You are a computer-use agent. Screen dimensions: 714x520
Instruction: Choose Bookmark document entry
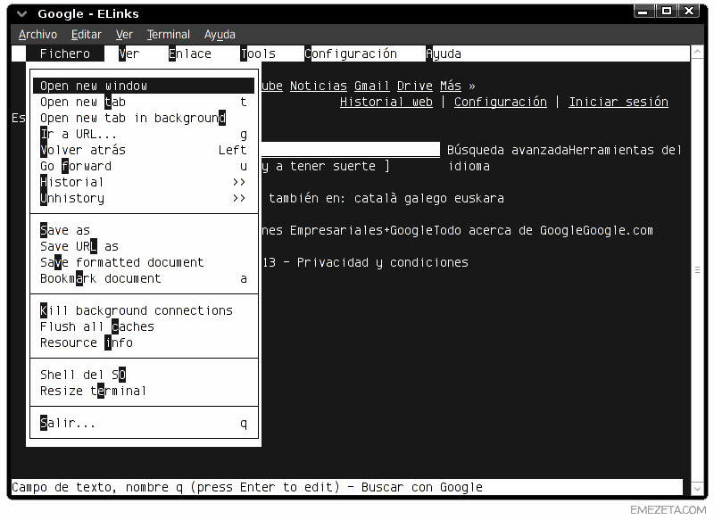144,278
